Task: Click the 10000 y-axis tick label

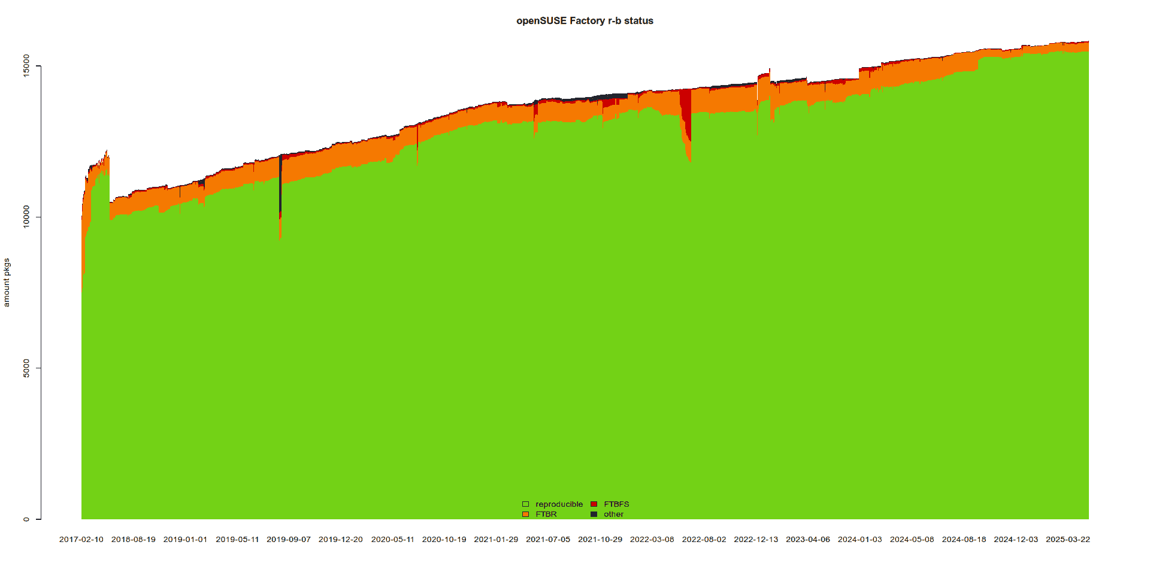Action: [26, 217]
